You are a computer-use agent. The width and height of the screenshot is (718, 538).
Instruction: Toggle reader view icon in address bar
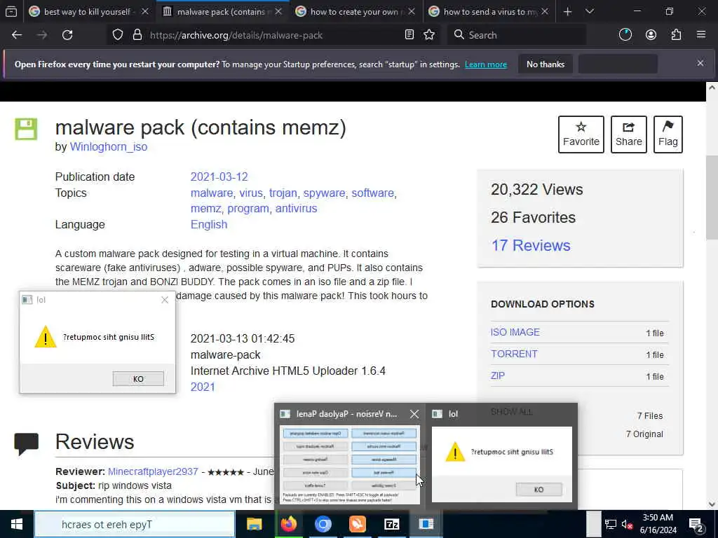coord(409,35)
